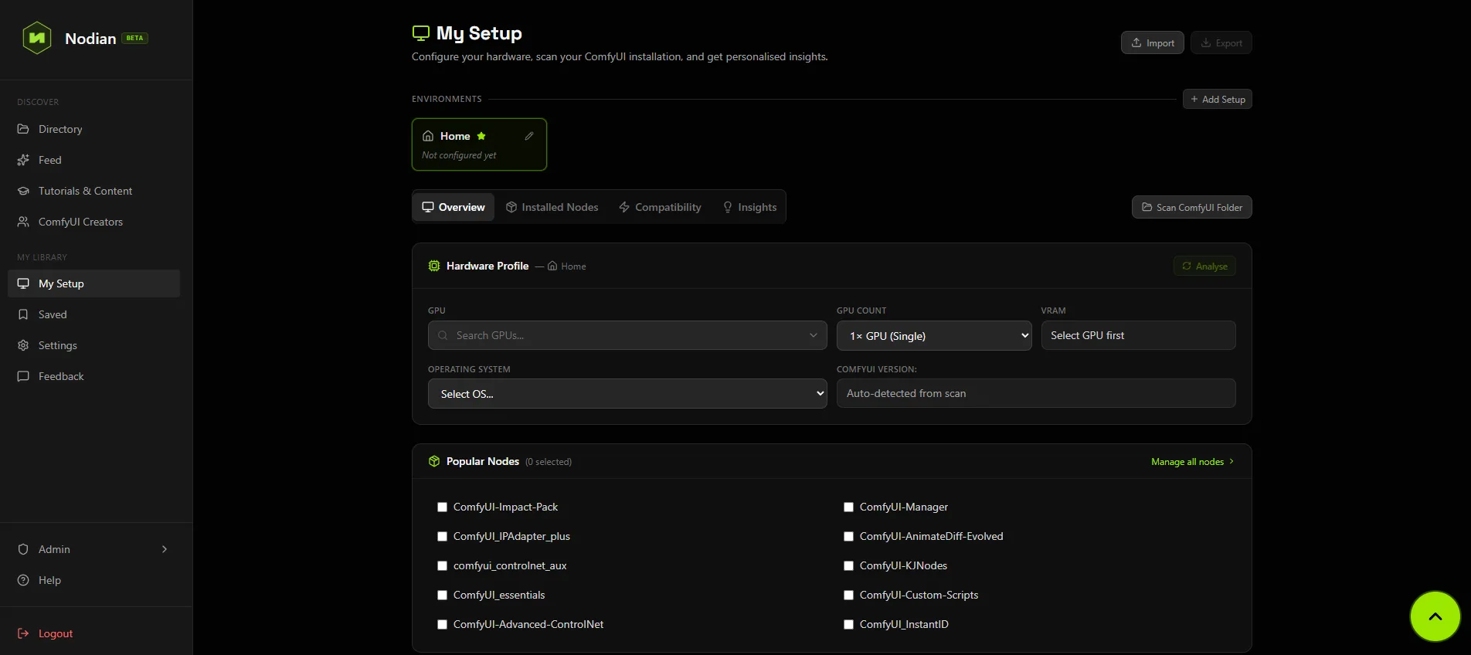Click the Feed sparkle icon

pyautogui.click(x=23, y=160)
